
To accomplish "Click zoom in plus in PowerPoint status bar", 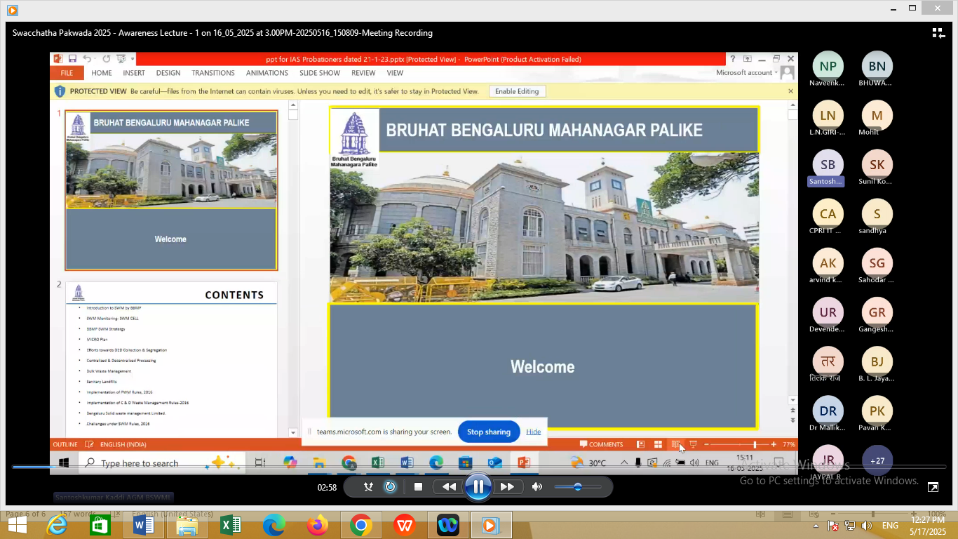I will click(x=774, y=444).
